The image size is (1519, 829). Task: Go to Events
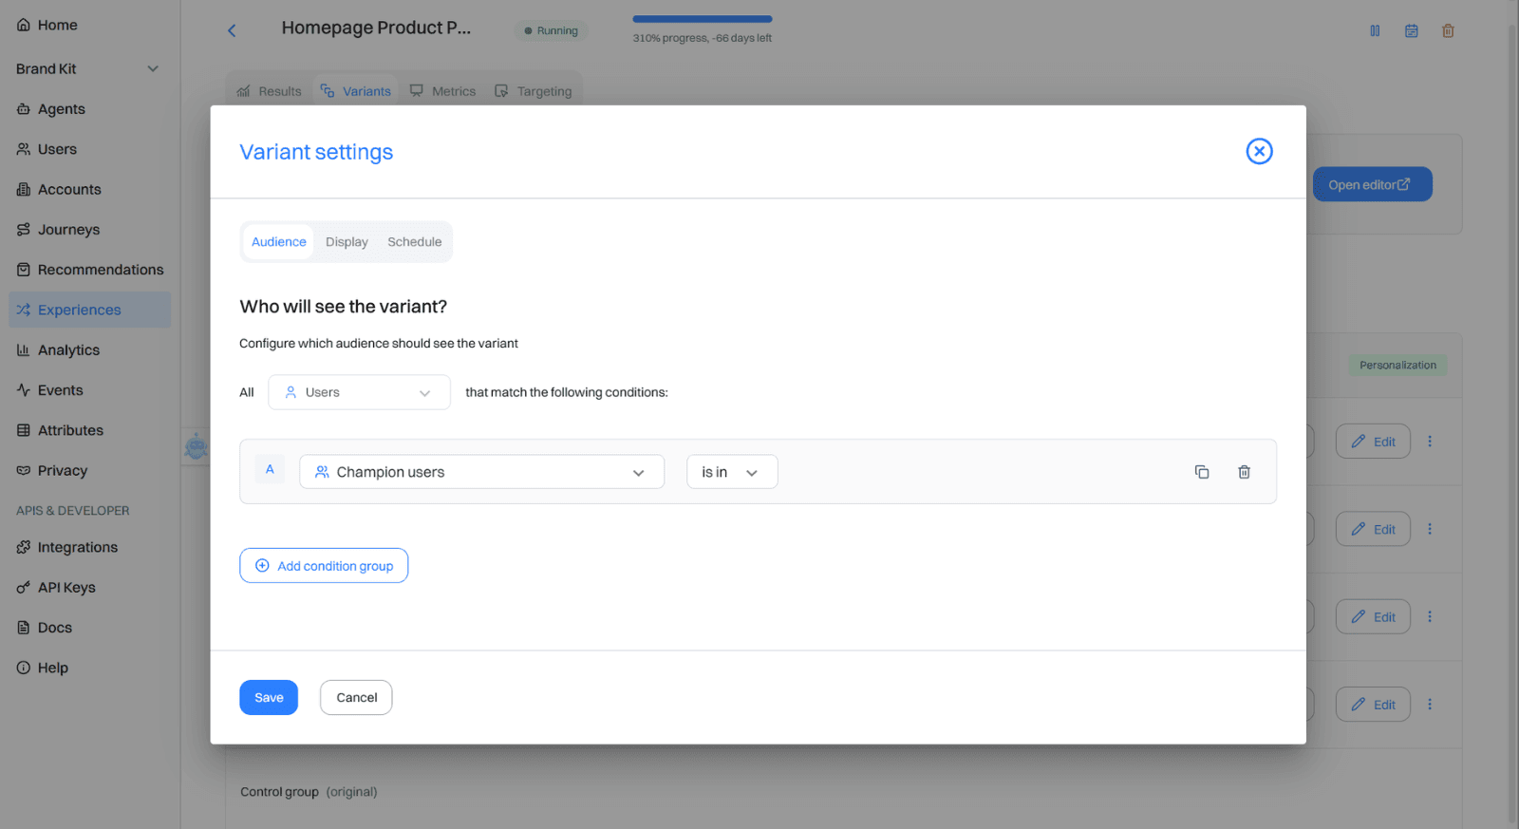(x=50, y=390)
